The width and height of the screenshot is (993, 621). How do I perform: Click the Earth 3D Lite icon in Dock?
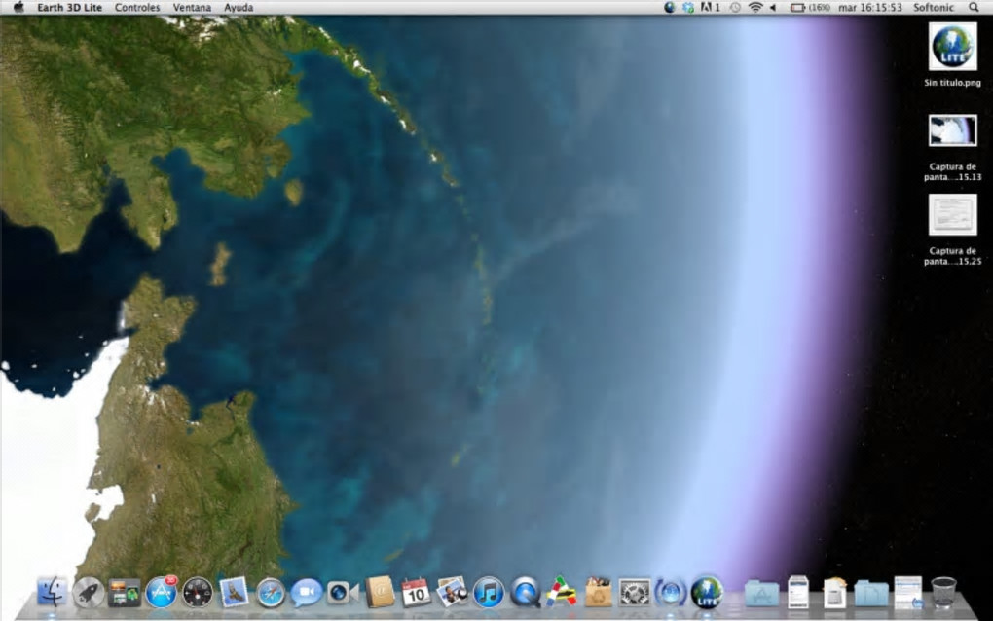[707, 593]
